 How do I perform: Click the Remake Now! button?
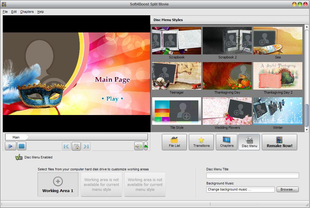pos(279,142)
